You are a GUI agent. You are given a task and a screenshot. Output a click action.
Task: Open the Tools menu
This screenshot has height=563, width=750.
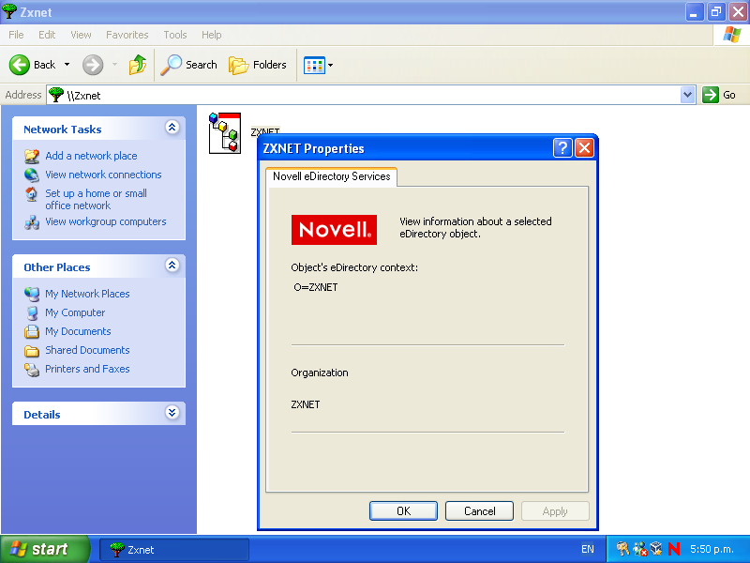(x=175, y=35)
